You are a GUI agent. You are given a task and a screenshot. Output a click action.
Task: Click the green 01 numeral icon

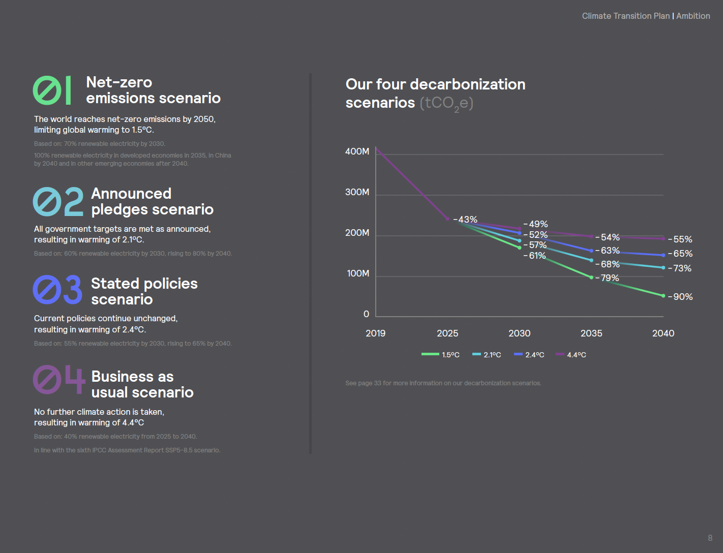52,90
